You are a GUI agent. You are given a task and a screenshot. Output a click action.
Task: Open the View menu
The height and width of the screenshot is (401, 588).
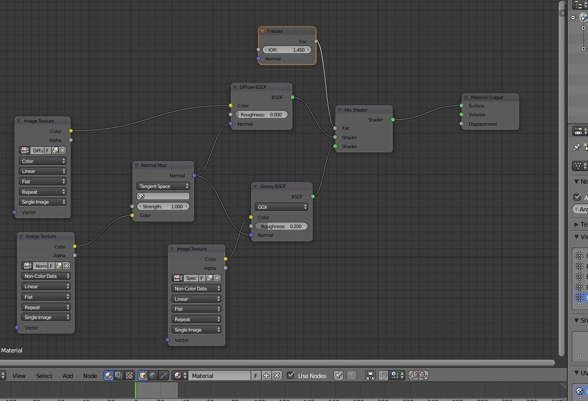pyautogui.click(x=19, y=376)
